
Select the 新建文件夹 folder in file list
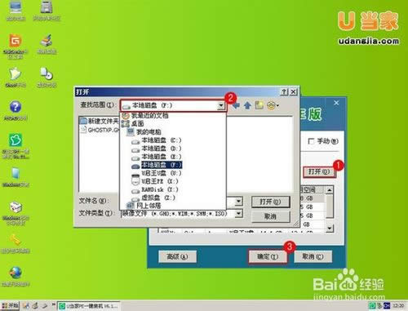(x=100, y=121)
